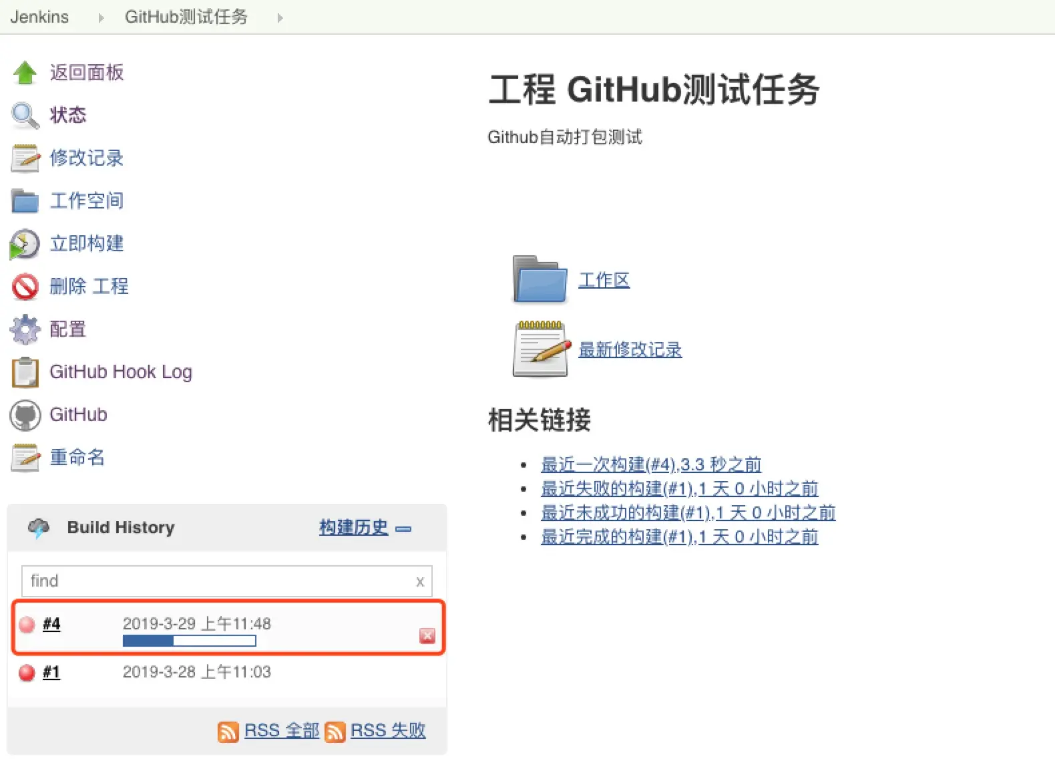This screenshot has width=1055, height=767.
Task: Open 修改记录 from the sidebar
Action: click(x=87, y=158)
